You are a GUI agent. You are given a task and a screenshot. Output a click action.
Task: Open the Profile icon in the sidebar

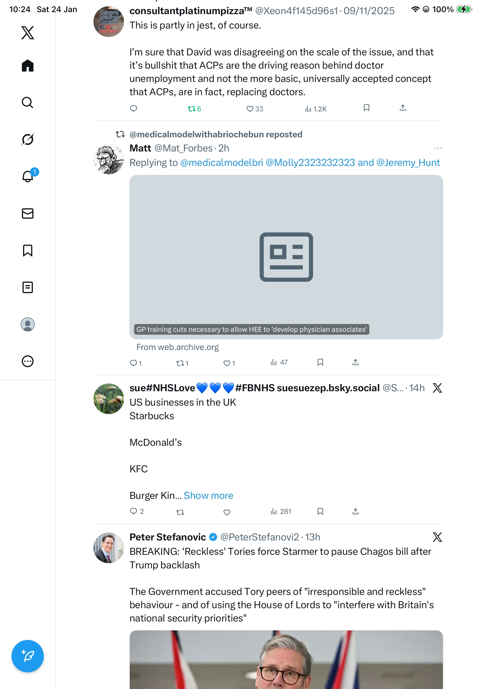(x=28, y=324)
